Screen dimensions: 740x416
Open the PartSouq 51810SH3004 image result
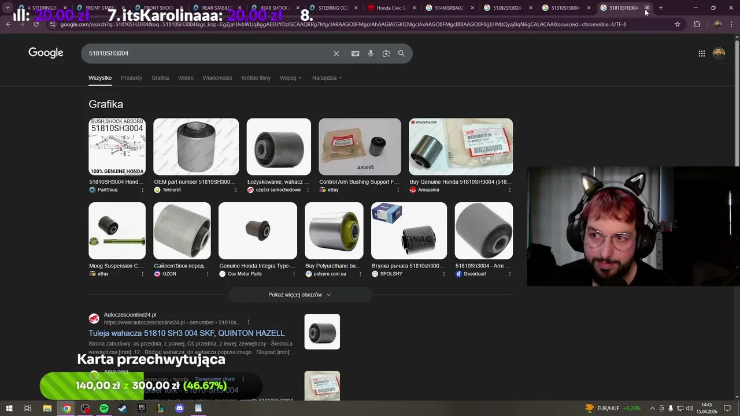click(x=117, y=147)
